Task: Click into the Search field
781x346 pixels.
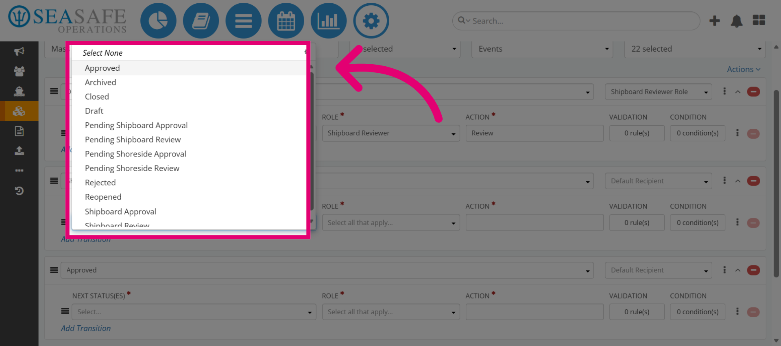Action: point(576,21)
